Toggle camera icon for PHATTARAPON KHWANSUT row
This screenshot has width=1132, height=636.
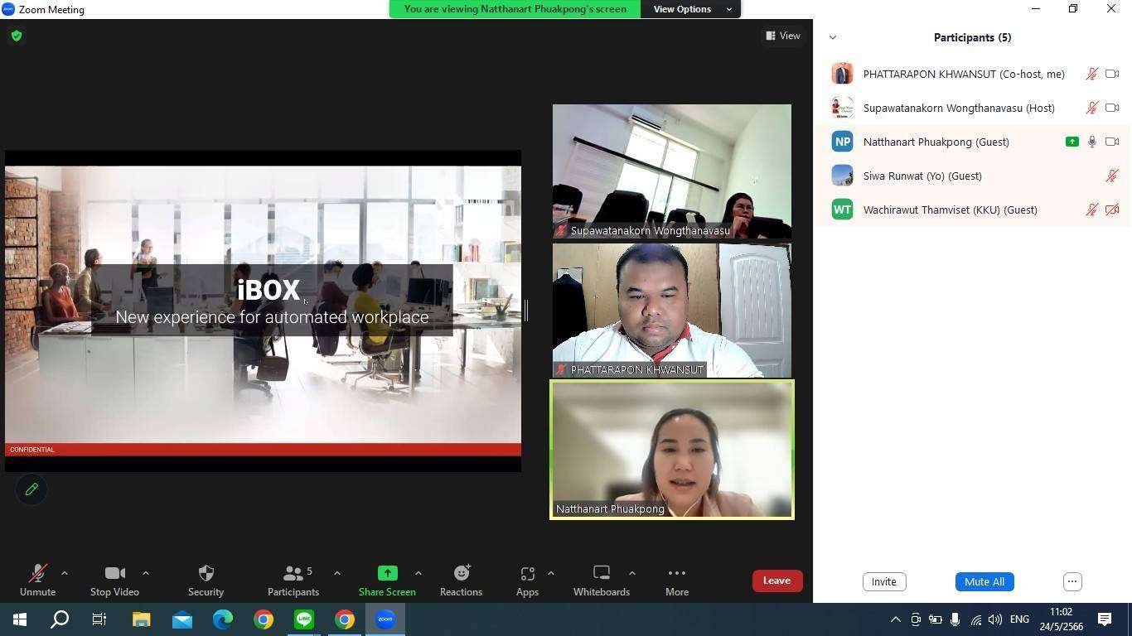[x=1112, y=74]
